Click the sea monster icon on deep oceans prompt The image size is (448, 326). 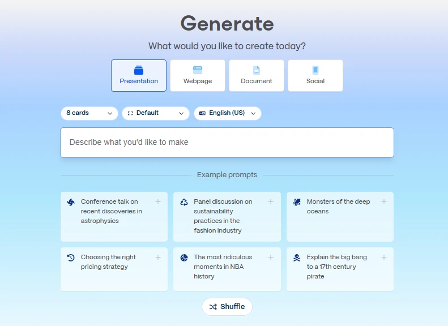click(297, 202)
